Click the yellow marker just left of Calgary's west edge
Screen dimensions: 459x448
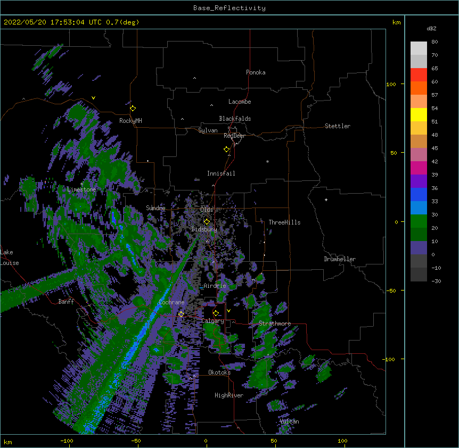tap(181, 314)
